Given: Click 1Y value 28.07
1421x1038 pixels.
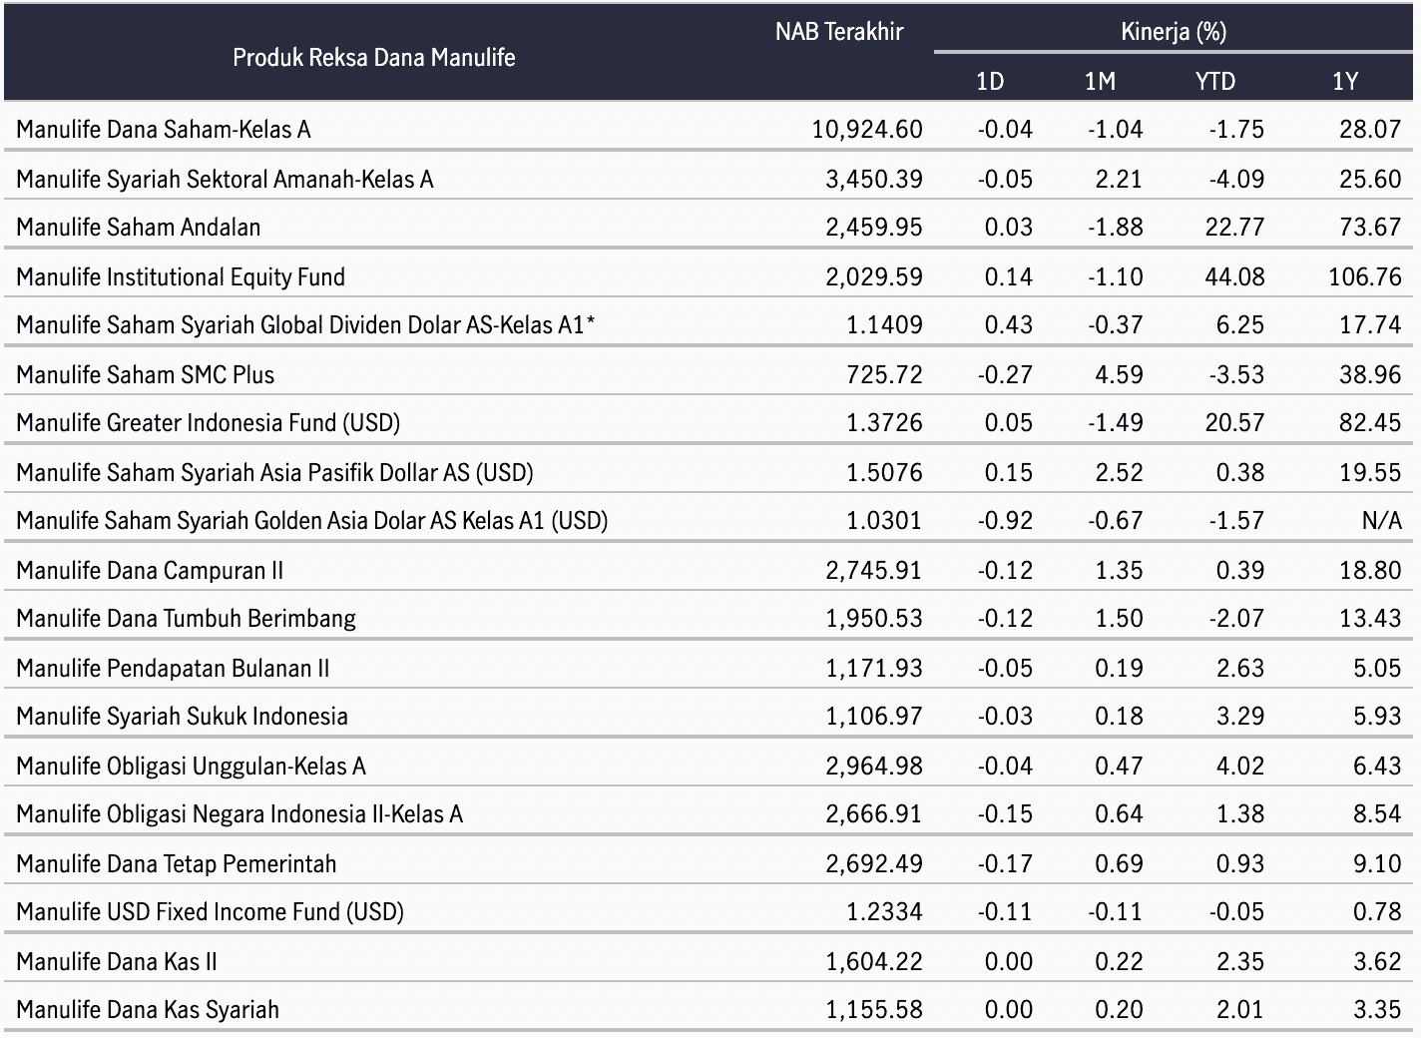Looking at the screenshot, I should pos(1370,129).
